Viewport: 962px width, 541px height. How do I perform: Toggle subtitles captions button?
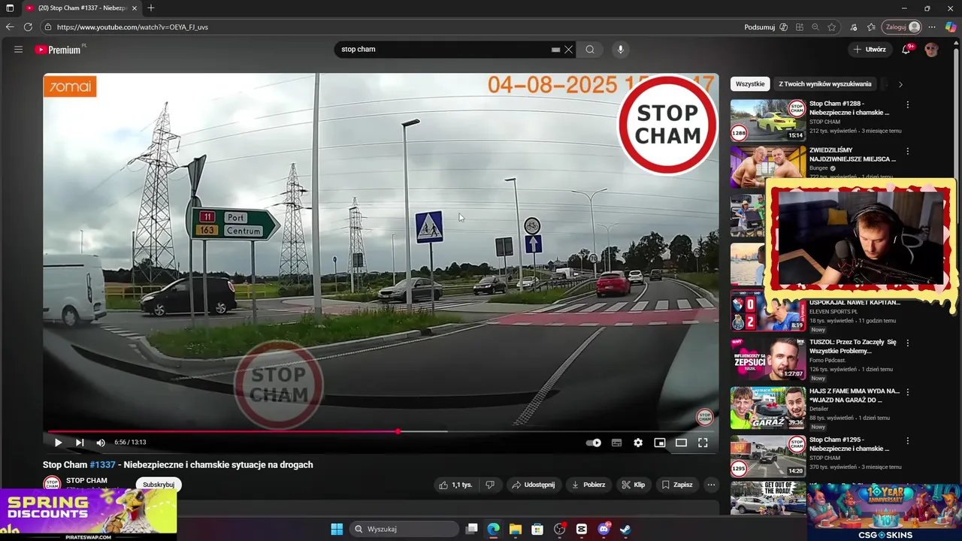(616, 443)
